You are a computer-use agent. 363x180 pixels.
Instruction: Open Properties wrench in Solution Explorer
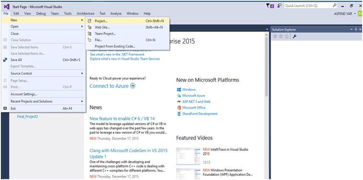coord(295,37)
